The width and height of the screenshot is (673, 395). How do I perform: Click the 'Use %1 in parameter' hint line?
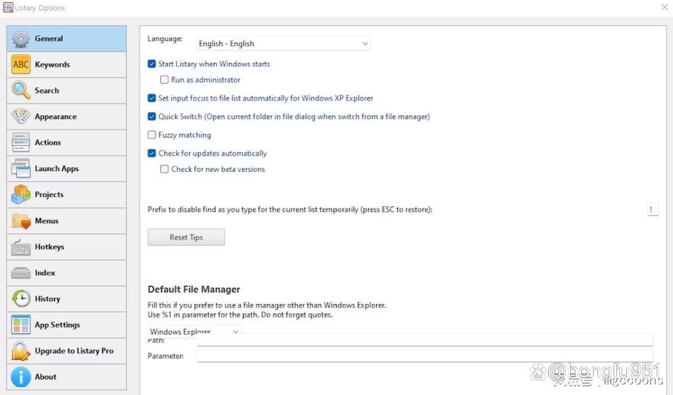tap(240, 315)
